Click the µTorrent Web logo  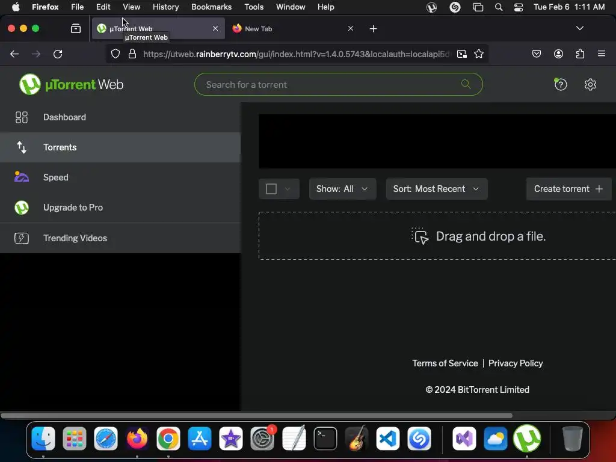coord(71,84)
